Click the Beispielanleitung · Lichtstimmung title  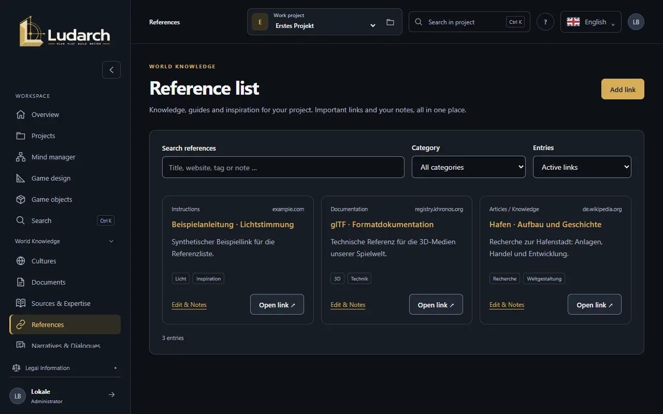pos(233,225)
